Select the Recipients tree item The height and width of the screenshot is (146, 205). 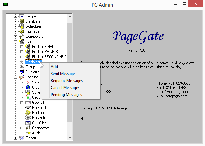[x=34, y=62]
